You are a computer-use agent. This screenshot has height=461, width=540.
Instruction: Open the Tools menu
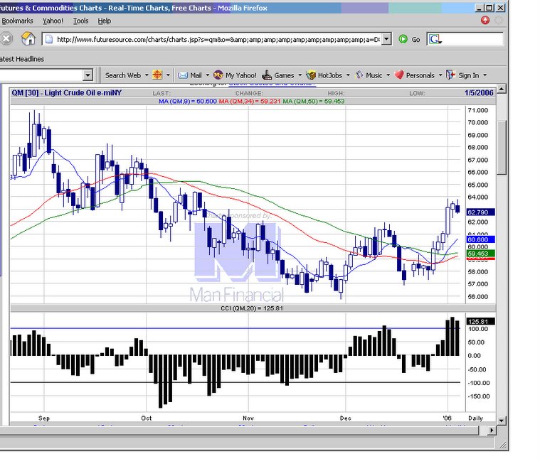80,21
